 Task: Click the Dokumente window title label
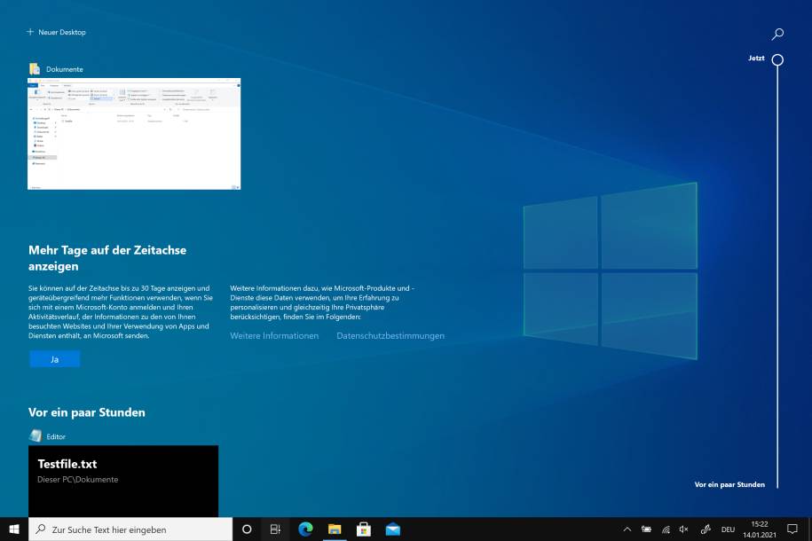(x=64, y=69)
